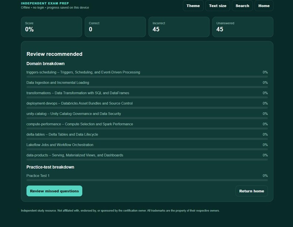Image resolution: width=293 pixels, height=227 pixels.
Task: Click 'Data Ingestion and Incremental Loading' label
Action: pos(58,83)
